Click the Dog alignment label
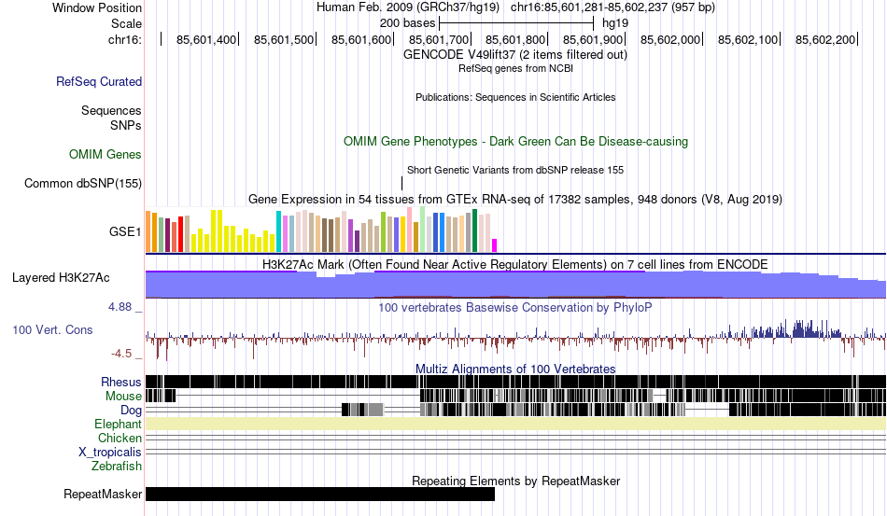887x516 pixels. point(132,410)
